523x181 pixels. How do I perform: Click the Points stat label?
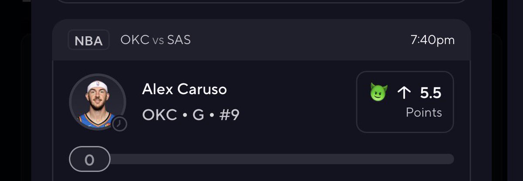424,113
